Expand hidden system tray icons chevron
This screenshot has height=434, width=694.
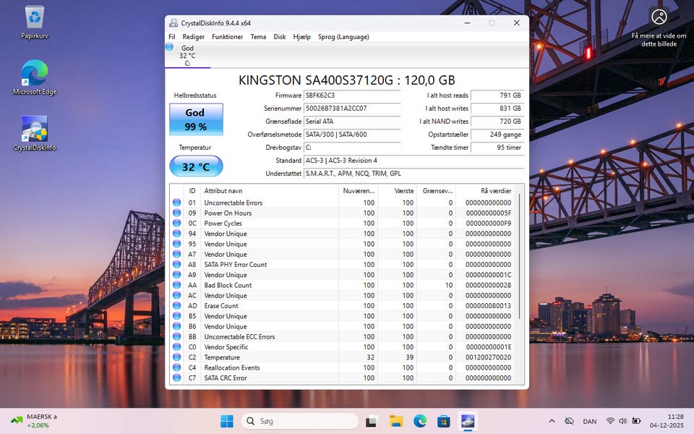[552, 421]
